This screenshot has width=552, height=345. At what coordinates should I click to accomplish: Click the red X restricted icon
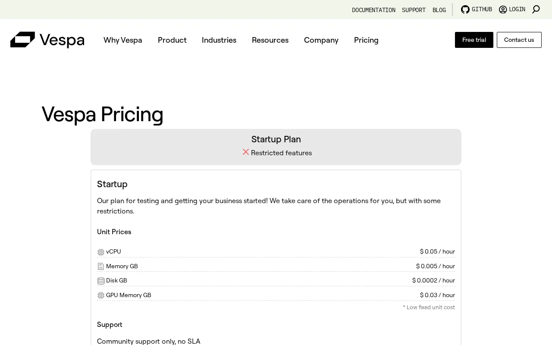[x=246, y=152]
